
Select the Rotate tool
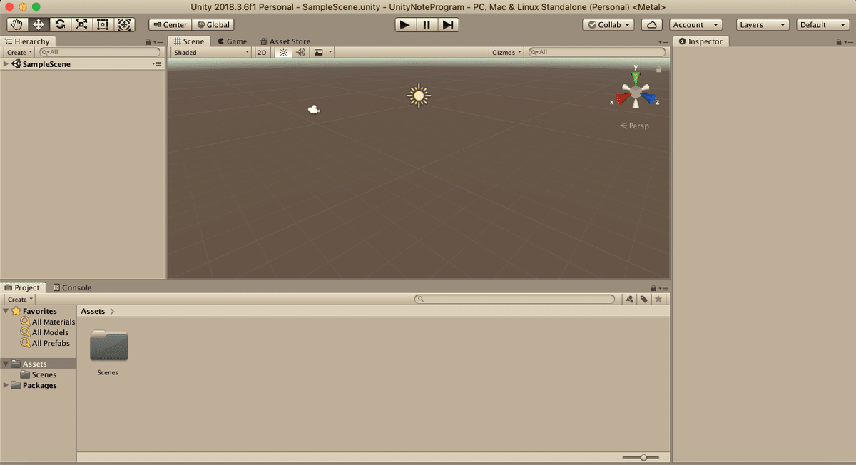(x=60, y=24)
